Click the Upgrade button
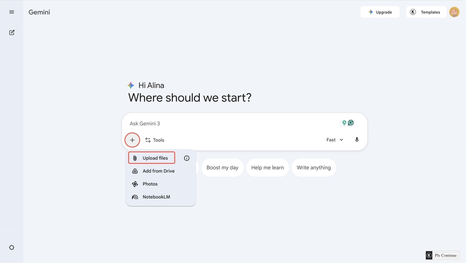The image size is (466, 263). click(x=380, y=12)
